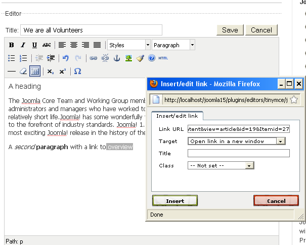The width and height of the screenshot is (306, 245).
Task: Toggle italic formatting button
Action: [23, 45]
